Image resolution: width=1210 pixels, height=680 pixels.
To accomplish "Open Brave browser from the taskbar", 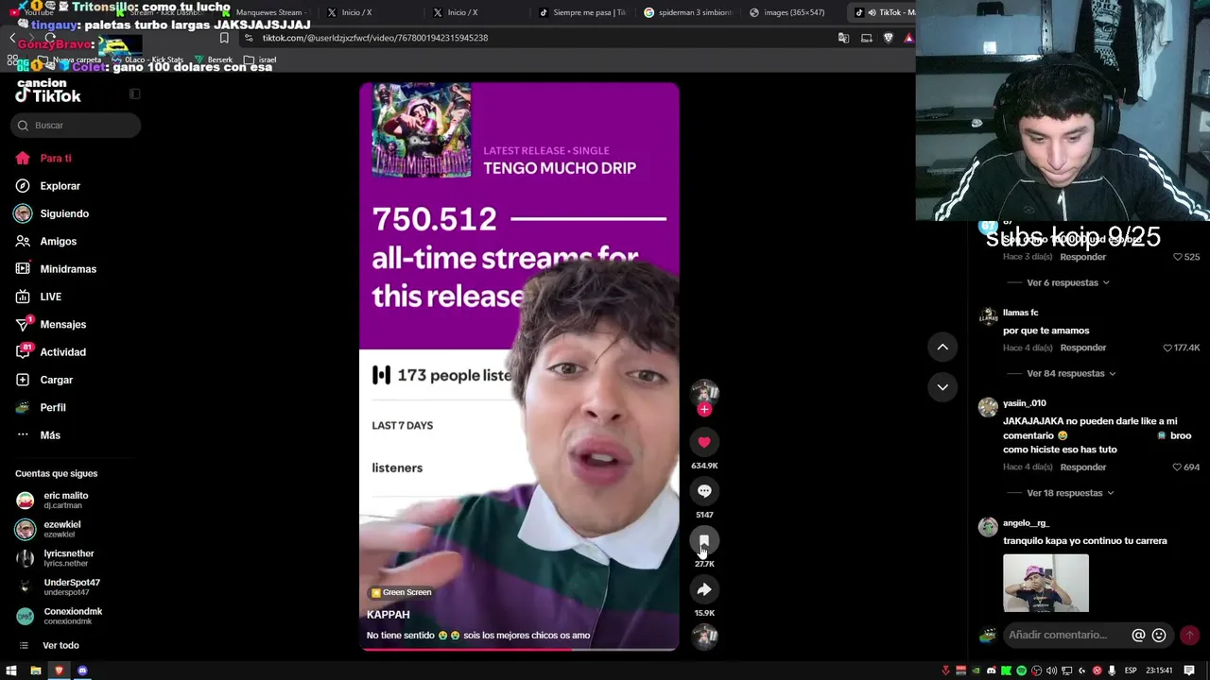I will pyautogui.click(x=59, y=671).
